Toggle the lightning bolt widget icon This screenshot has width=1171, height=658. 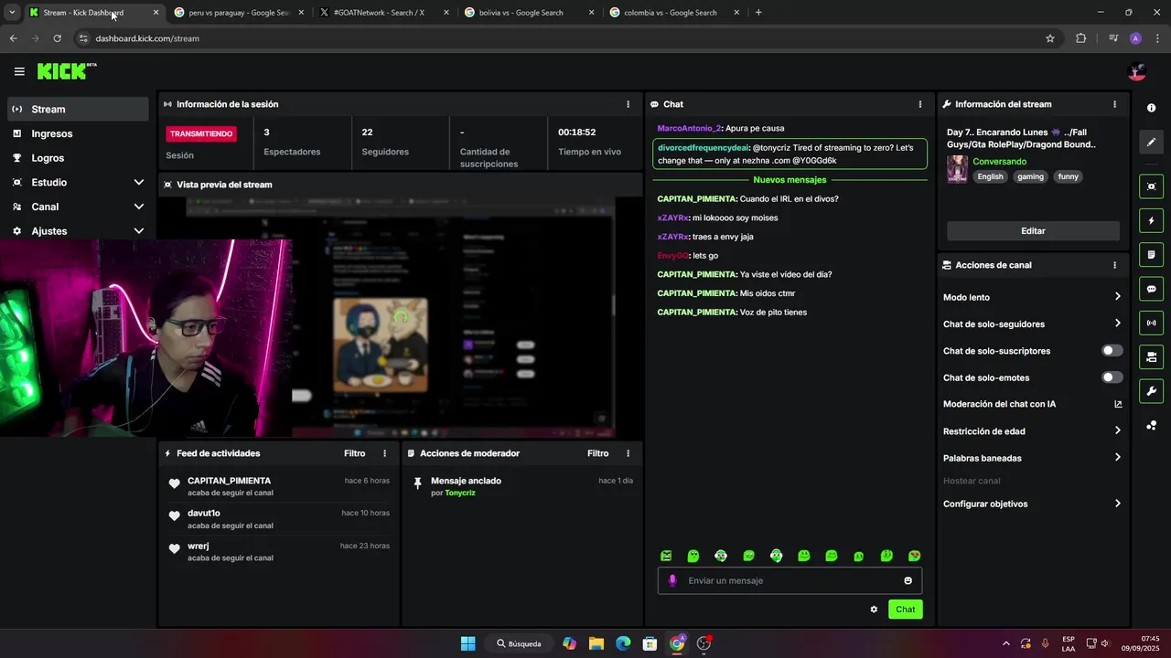[1151, 221]
